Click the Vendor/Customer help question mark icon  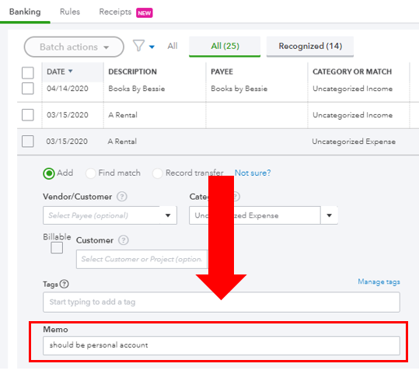[122, 197]
